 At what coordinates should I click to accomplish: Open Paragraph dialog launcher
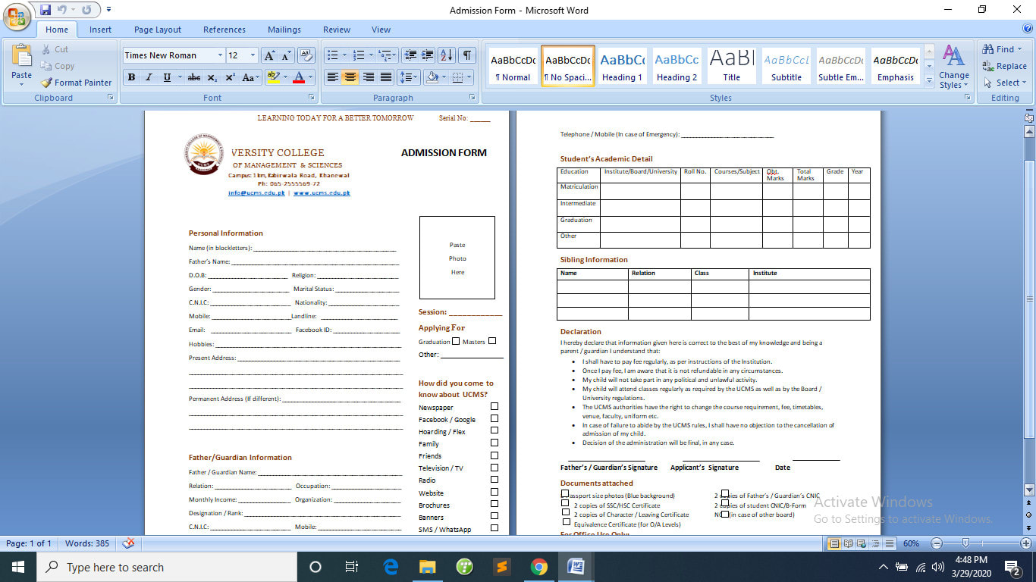coord(472,98)
